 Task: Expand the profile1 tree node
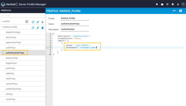pyautogui.click(x=1, y=21)
